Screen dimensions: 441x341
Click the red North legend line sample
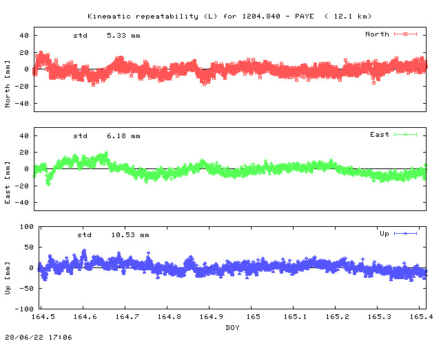tap(405, 34)
